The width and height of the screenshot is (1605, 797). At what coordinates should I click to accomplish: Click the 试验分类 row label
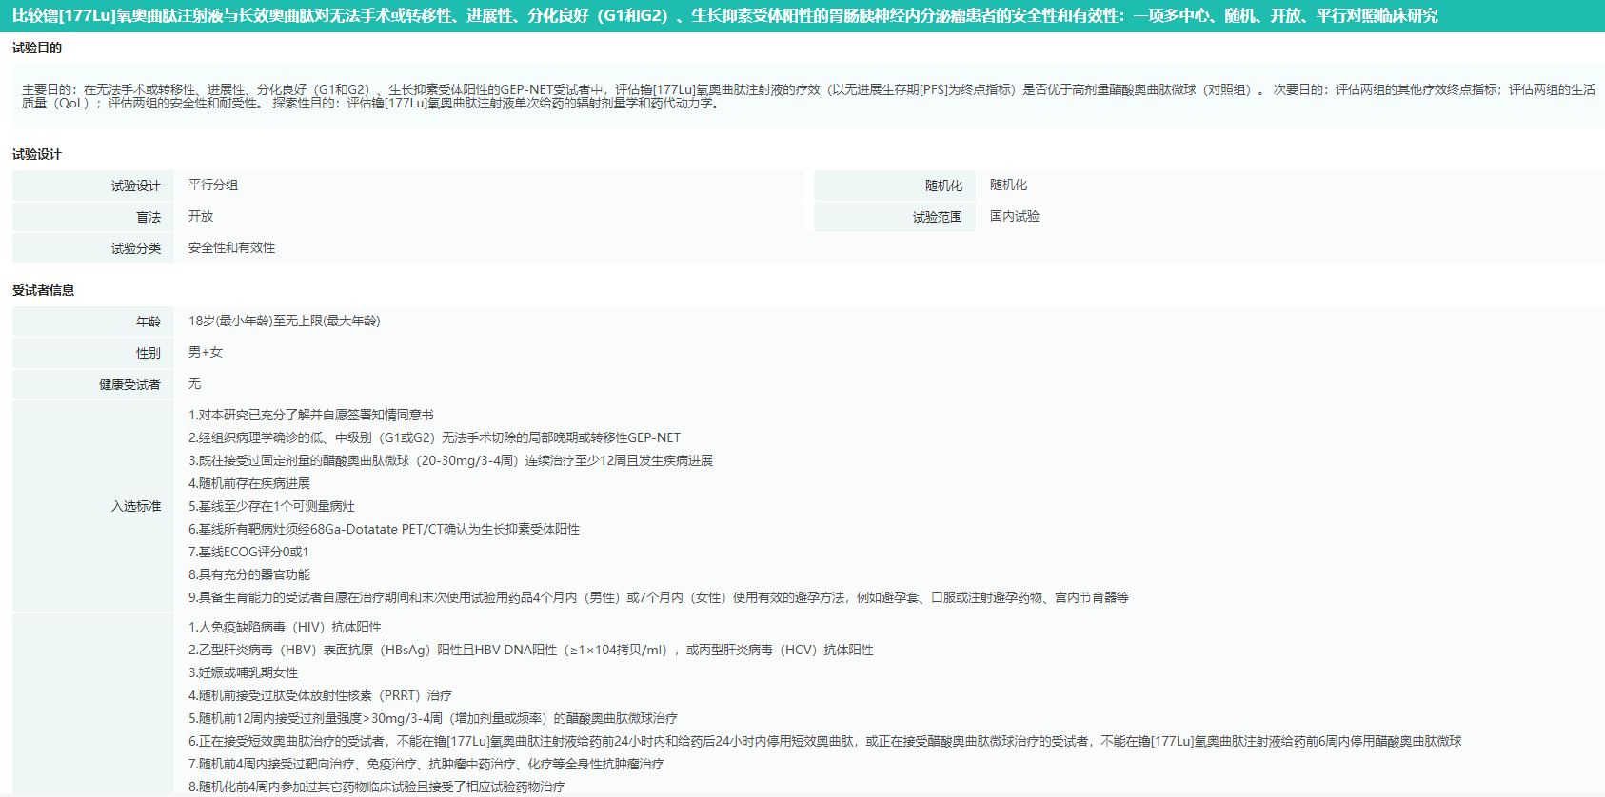[135, 248]
